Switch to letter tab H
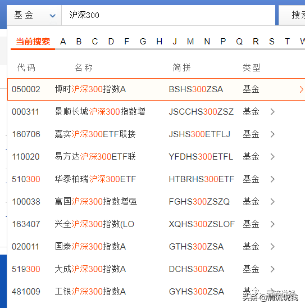Screen dimensions: 305x308 point(160,42)
